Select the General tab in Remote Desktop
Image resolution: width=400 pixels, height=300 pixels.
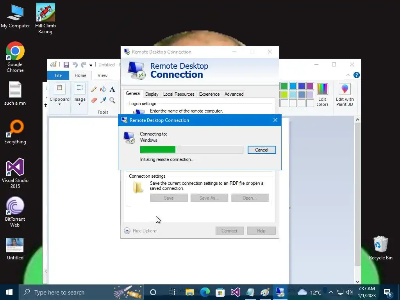tap(133, 93)
